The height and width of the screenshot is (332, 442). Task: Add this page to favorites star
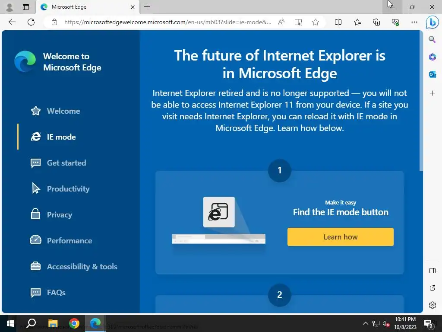point(316,22)
